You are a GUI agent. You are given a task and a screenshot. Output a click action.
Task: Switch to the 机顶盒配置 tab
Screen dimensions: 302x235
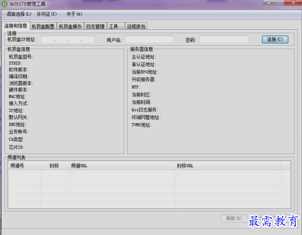point(43,26)
